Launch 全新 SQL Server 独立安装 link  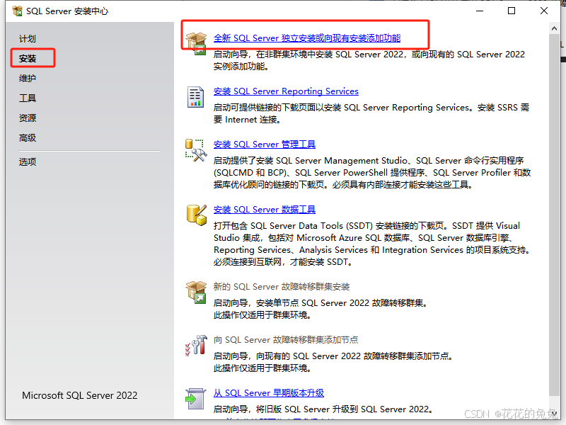pos(307,38)
